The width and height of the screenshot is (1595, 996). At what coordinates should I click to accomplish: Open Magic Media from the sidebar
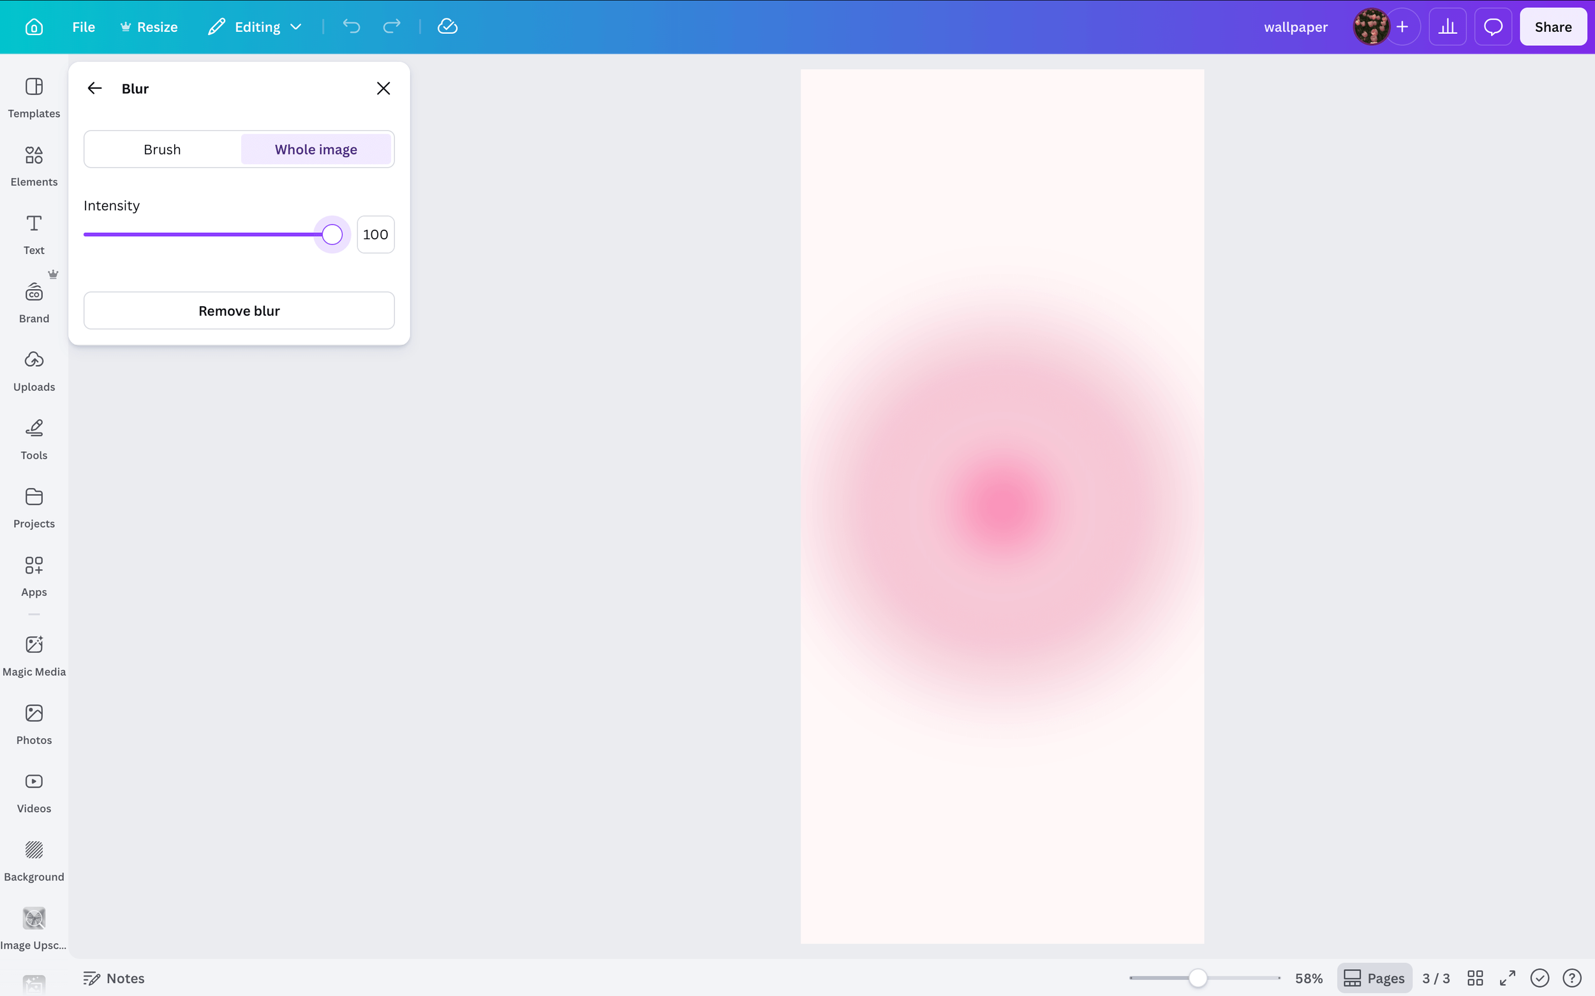[34, 655]
